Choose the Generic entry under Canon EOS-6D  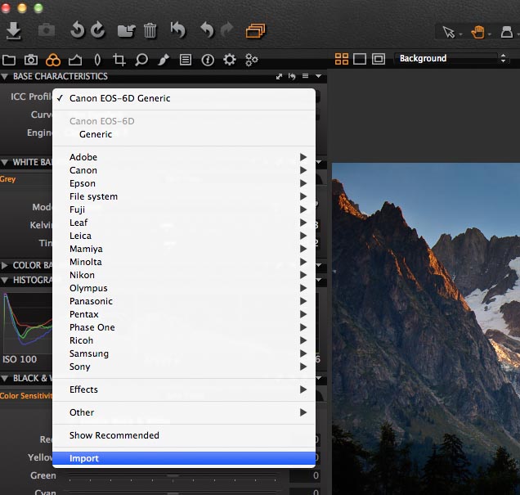coord(184,134)
